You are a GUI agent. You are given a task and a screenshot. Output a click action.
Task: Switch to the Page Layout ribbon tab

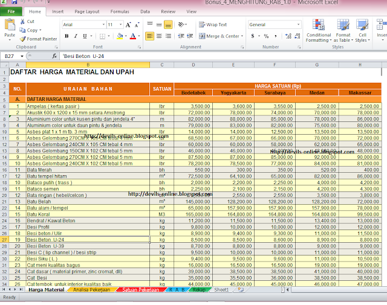[x=87, y=11]
